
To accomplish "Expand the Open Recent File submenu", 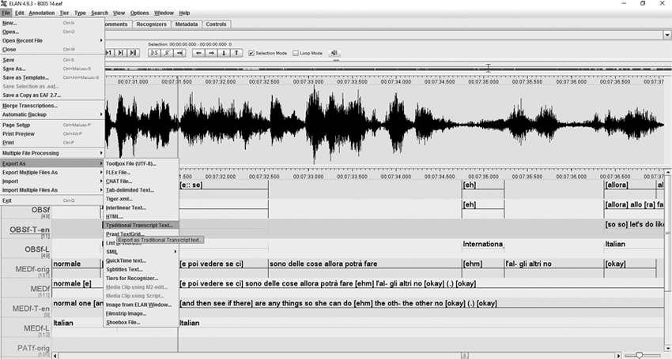I will 52,41.
